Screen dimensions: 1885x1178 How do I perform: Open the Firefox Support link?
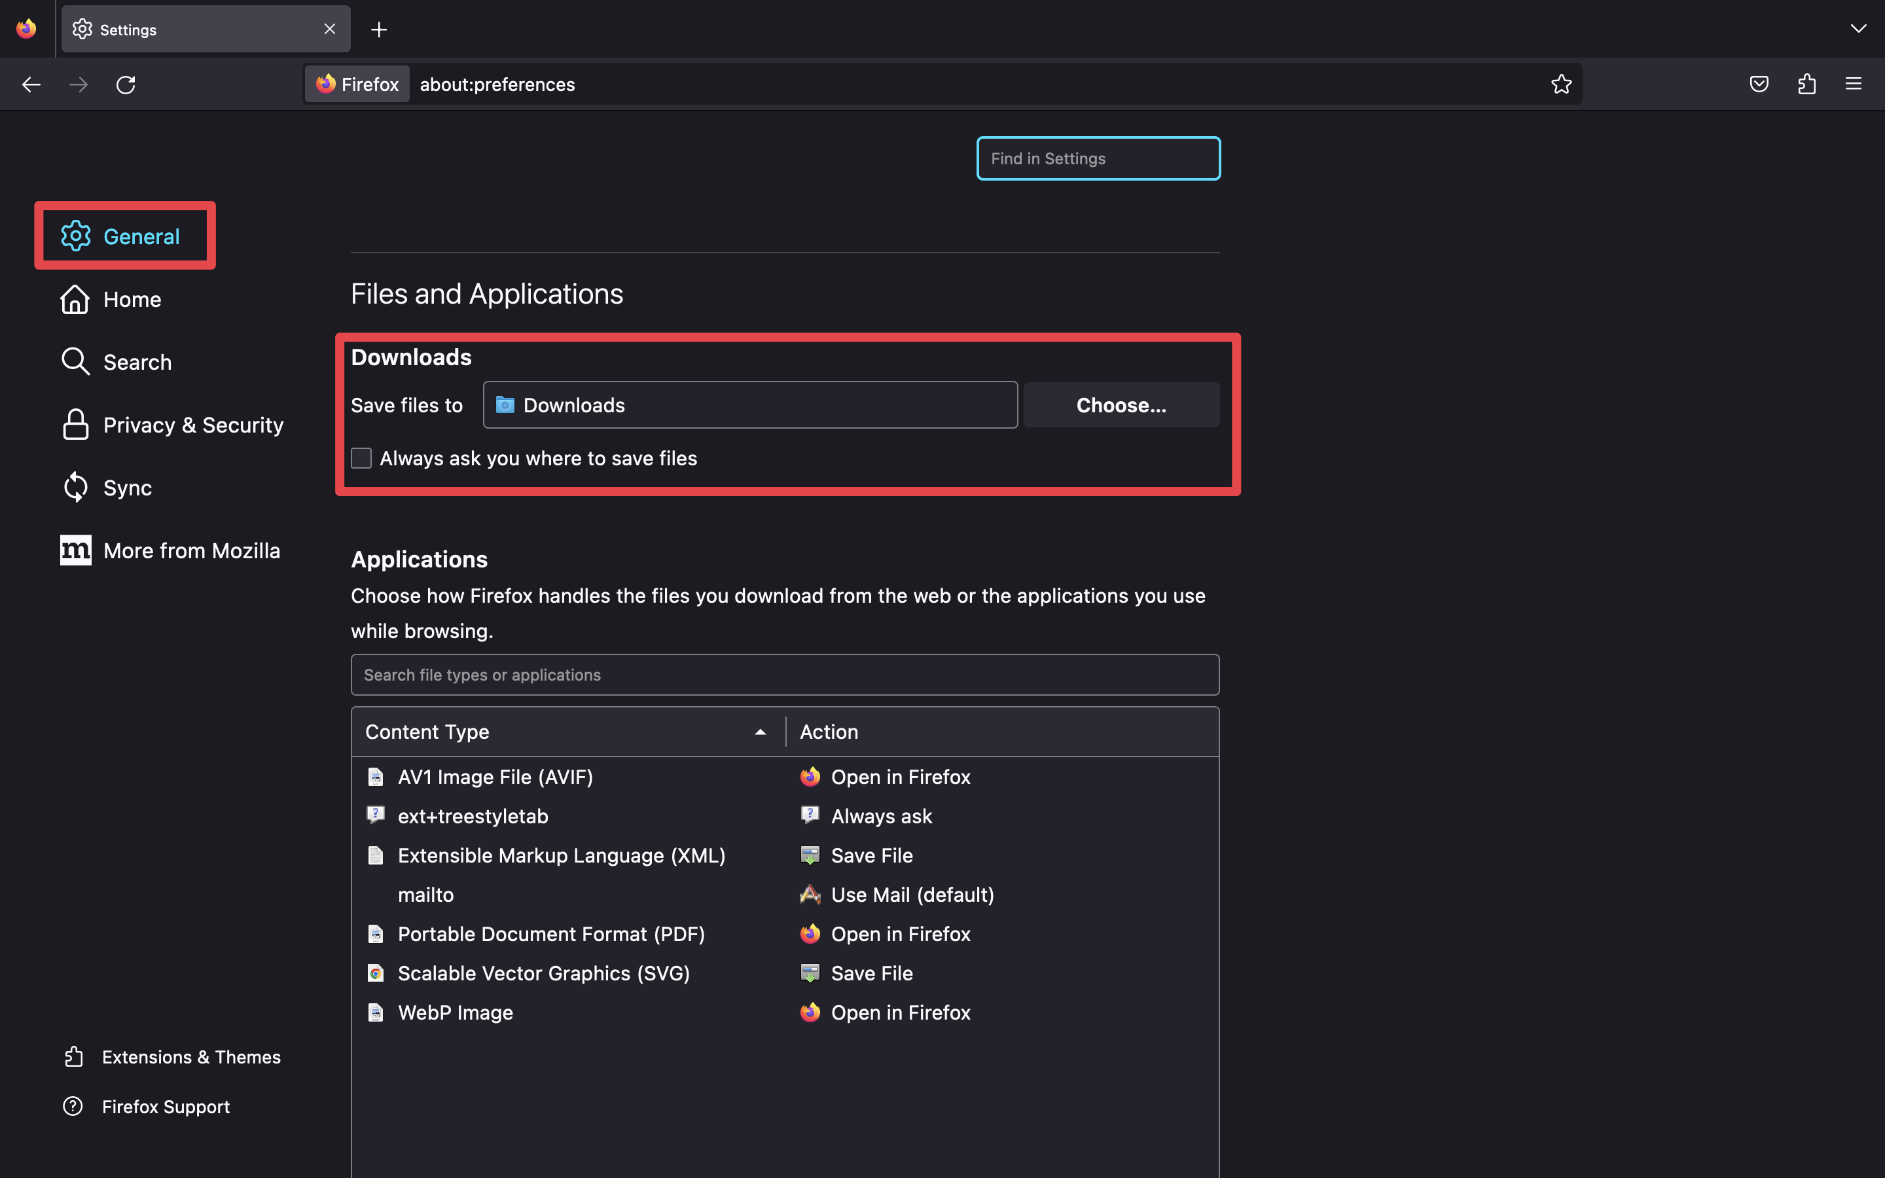tap(165, 1106)
